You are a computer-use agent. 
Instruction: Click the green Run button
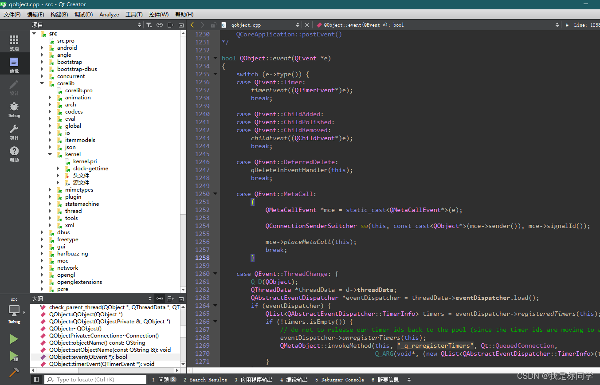tap(14, 339)
